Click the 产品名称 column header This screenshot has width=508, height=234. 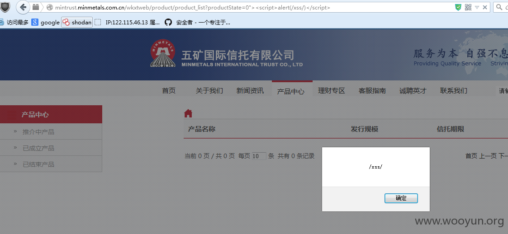201,129
